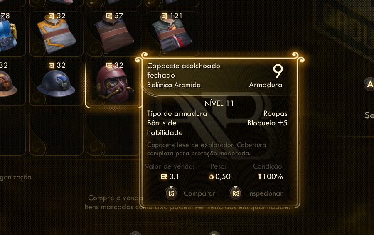Select the blue backpack armor item
The height and width of the screenshot is (235, 374).
[x=10, y=34]
